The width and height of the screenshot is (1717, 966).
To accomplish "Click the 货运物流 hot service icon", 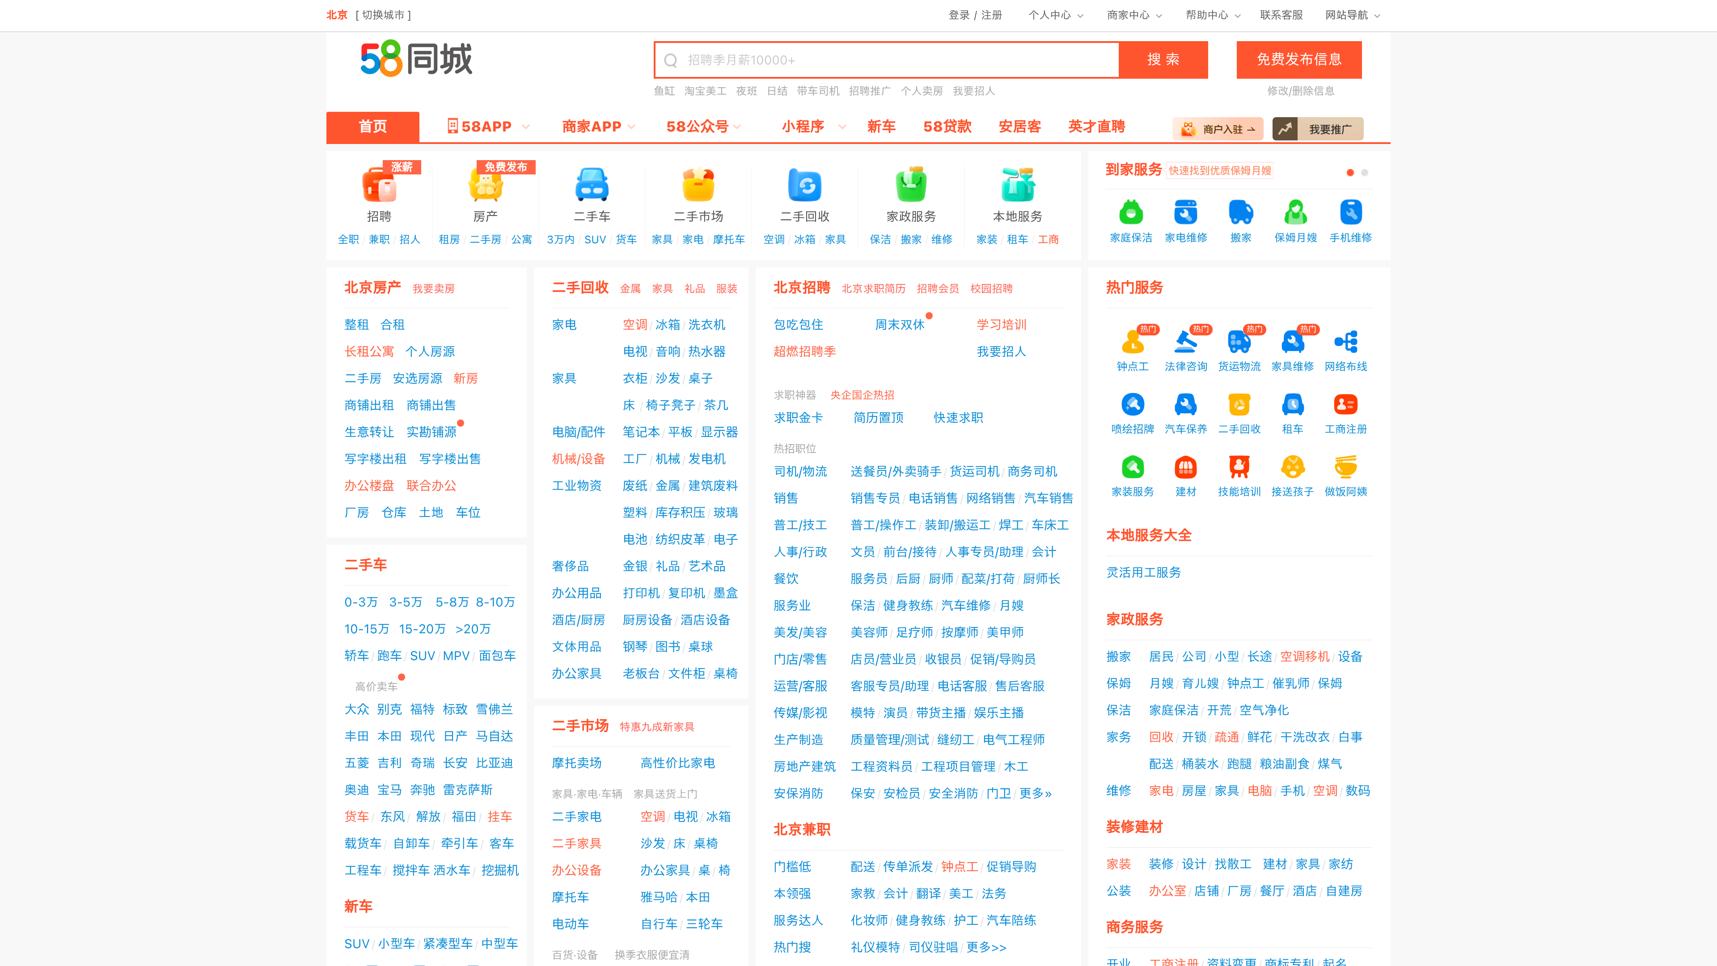I will [x=1239, y=342].
